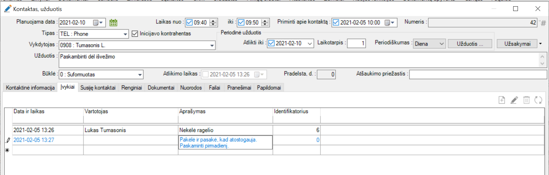This screenshot has width=549, height=175.
Task: Switch to the Kontaktinė informacija tab
Action: tap(30, 88)
